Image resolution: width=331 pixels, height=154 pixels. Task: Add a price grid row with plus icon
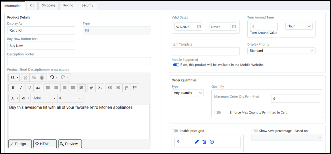tap(212, 142)
